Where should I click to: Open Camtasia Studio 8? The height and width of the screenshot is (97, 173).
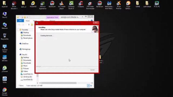click(71, 5)
